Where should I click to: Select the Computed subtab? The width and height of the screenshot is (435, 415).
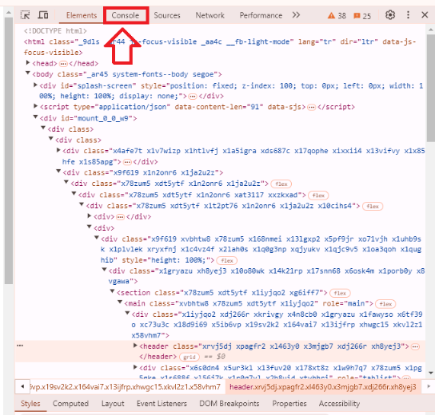tap(70, 403)
